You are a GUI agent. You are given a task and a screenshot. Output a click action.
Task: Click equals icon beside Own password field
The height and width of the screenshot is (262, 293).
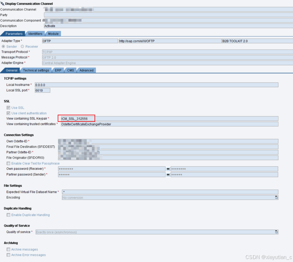(x=168, y=169)
